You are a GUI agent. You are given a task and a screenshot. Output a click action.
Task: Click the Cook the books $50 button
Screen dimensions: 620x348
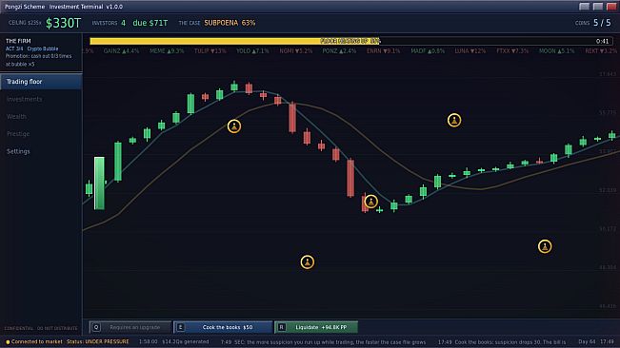coord(223,327)
